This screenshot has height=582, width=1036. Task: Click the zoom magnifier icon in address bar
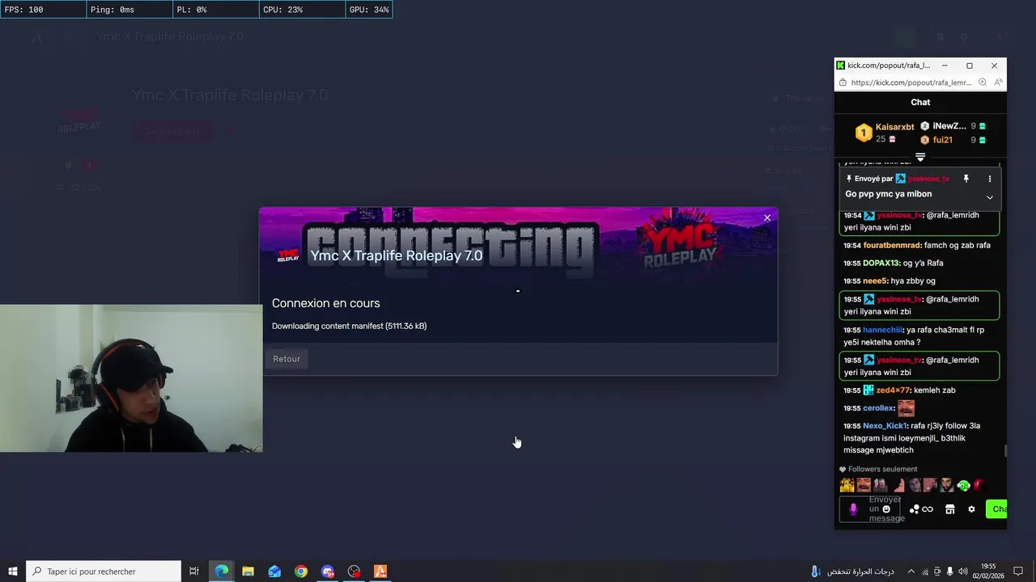pyautogui.click(x=983, y=82)
